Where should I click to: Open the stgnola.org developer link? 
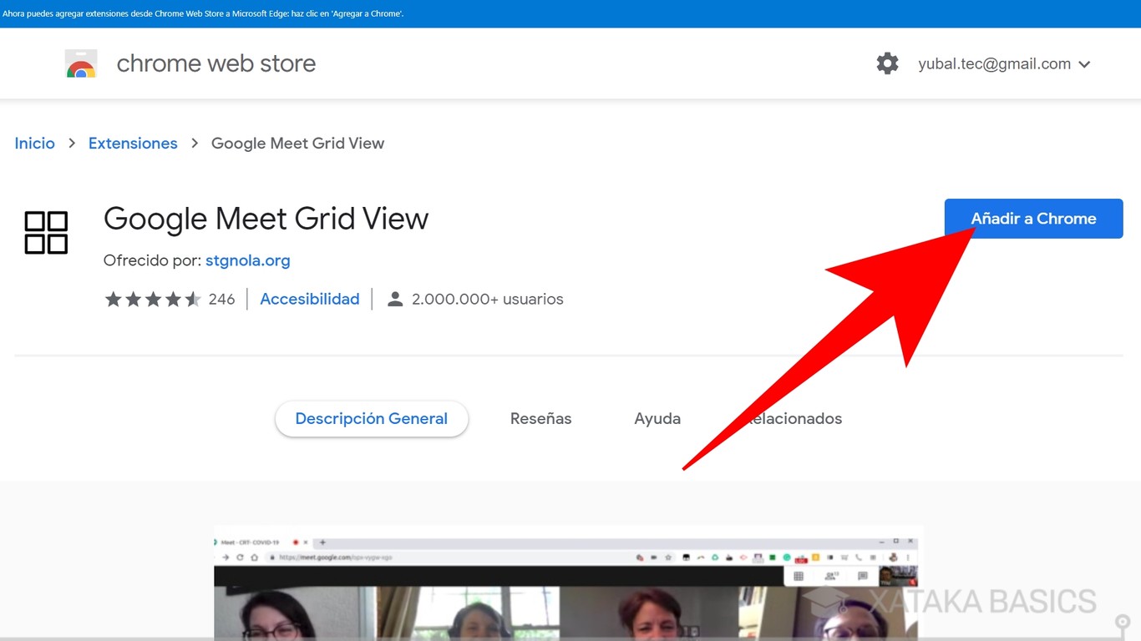(247, 260)
